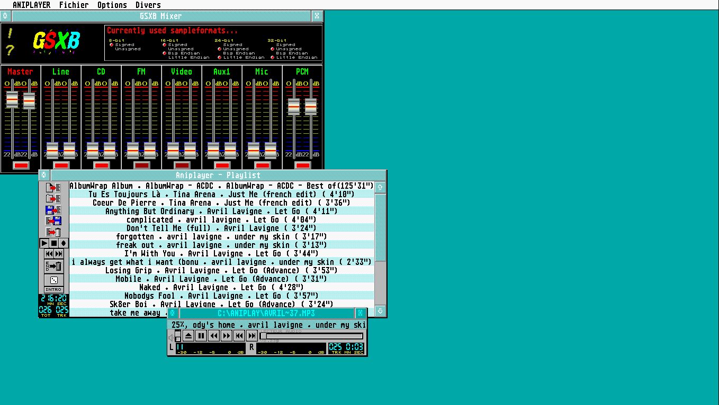Screen dimensions: 719x405
Task: Pause playback in the audio player
Action: point(201,336)
